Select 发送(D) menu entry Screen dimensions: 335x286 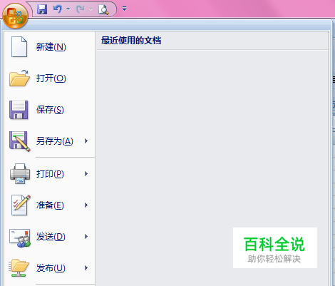point(51,237)
